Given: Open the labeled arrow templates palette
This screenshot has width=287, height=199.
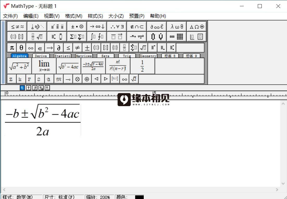Looking at the screenshot, I should (137, 36).
